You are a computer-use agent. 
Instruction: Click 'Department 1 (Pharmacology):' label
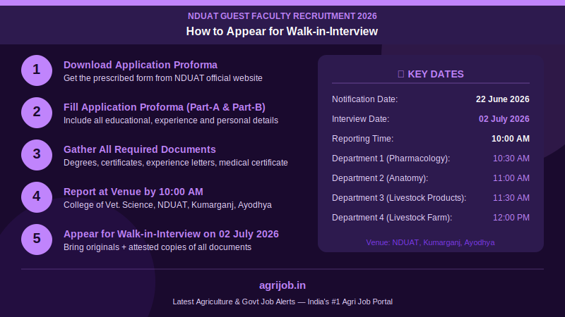pyautogui.click(x=391, y=158)
